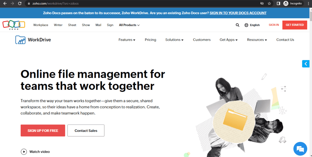Click the WorkDrive folder logo icon
Screen dimensions: 312x157
(x=20, y=40)
